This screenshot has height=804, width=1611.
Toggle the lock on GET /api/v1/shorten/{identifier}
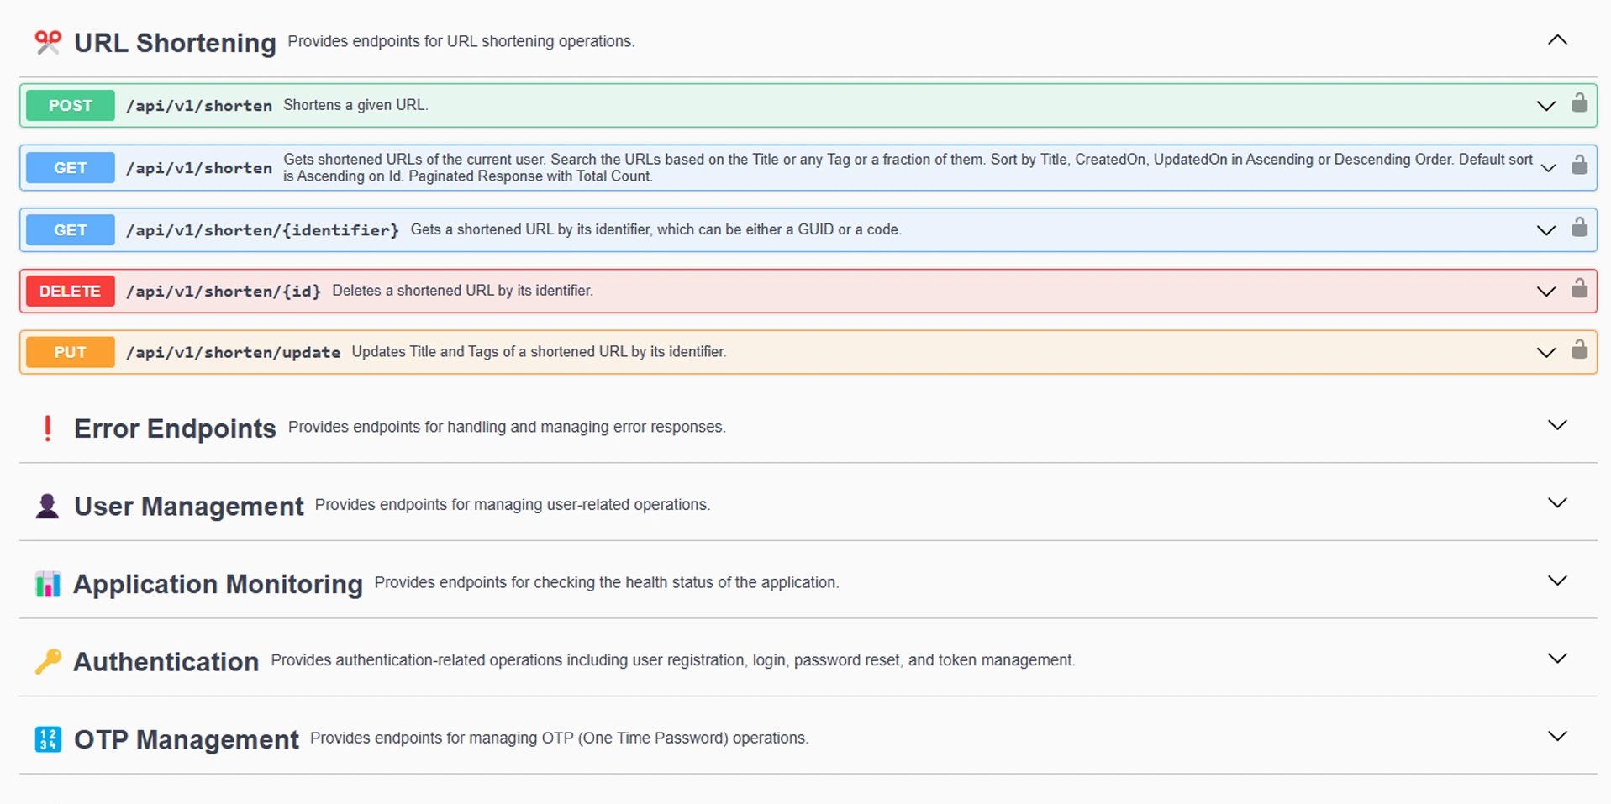click(x=1580, y=229)
